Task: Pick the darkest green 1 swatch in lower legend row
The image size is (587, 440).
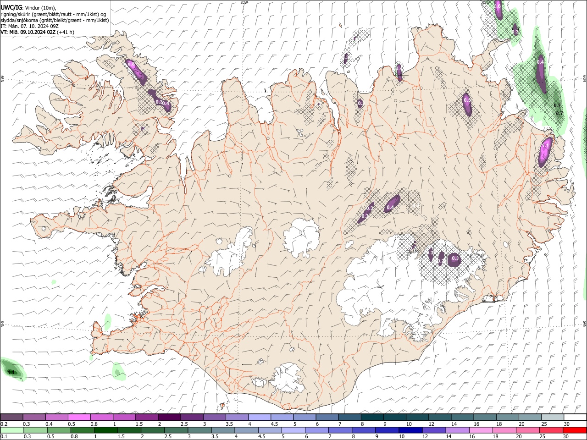Action: [x=106, y=430]
